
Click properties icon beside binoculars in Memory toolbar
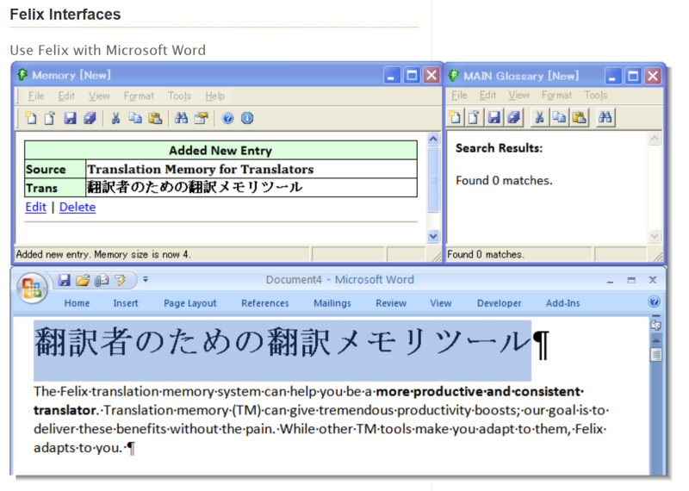pyautogui.click(x=202, y=118)
